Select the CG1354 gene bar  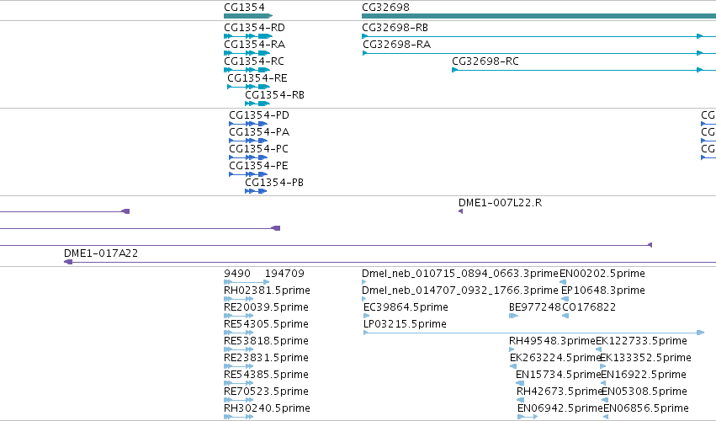click(x=248, y=16)
